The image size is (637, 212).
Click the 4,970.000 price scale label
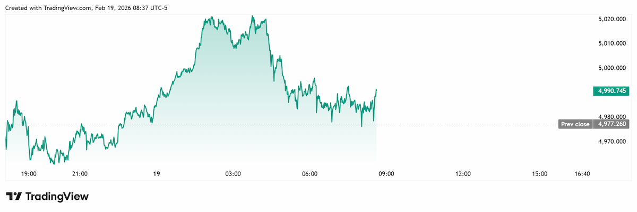tap(612, 141)
